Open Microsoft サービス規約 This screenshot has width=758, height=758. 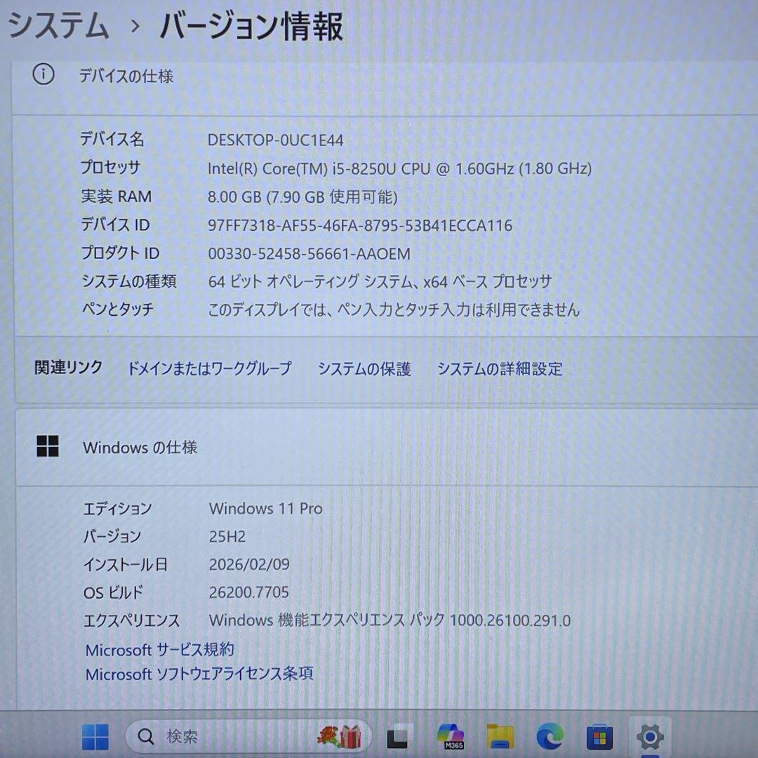pos(160,650)
